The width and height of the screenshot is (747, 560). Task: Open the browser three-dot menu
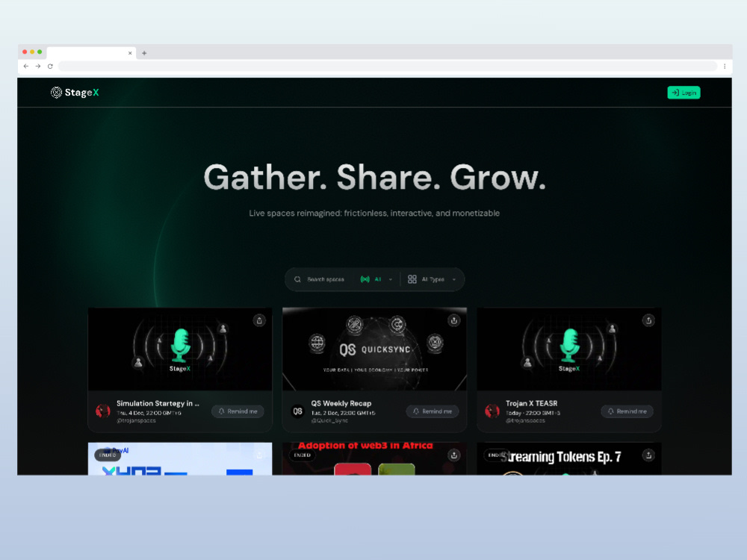pos(725,66)
